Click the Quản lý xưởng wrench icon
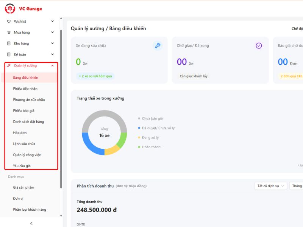Screen dimensions: 303x227 click(x=9, y=65)
